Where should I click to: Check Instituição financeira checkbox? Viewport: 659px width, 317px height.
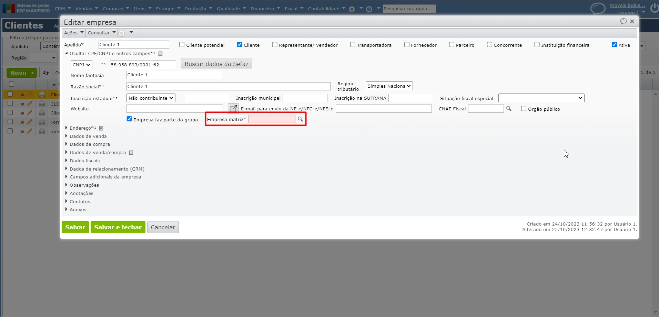click(x=537, y=45)
